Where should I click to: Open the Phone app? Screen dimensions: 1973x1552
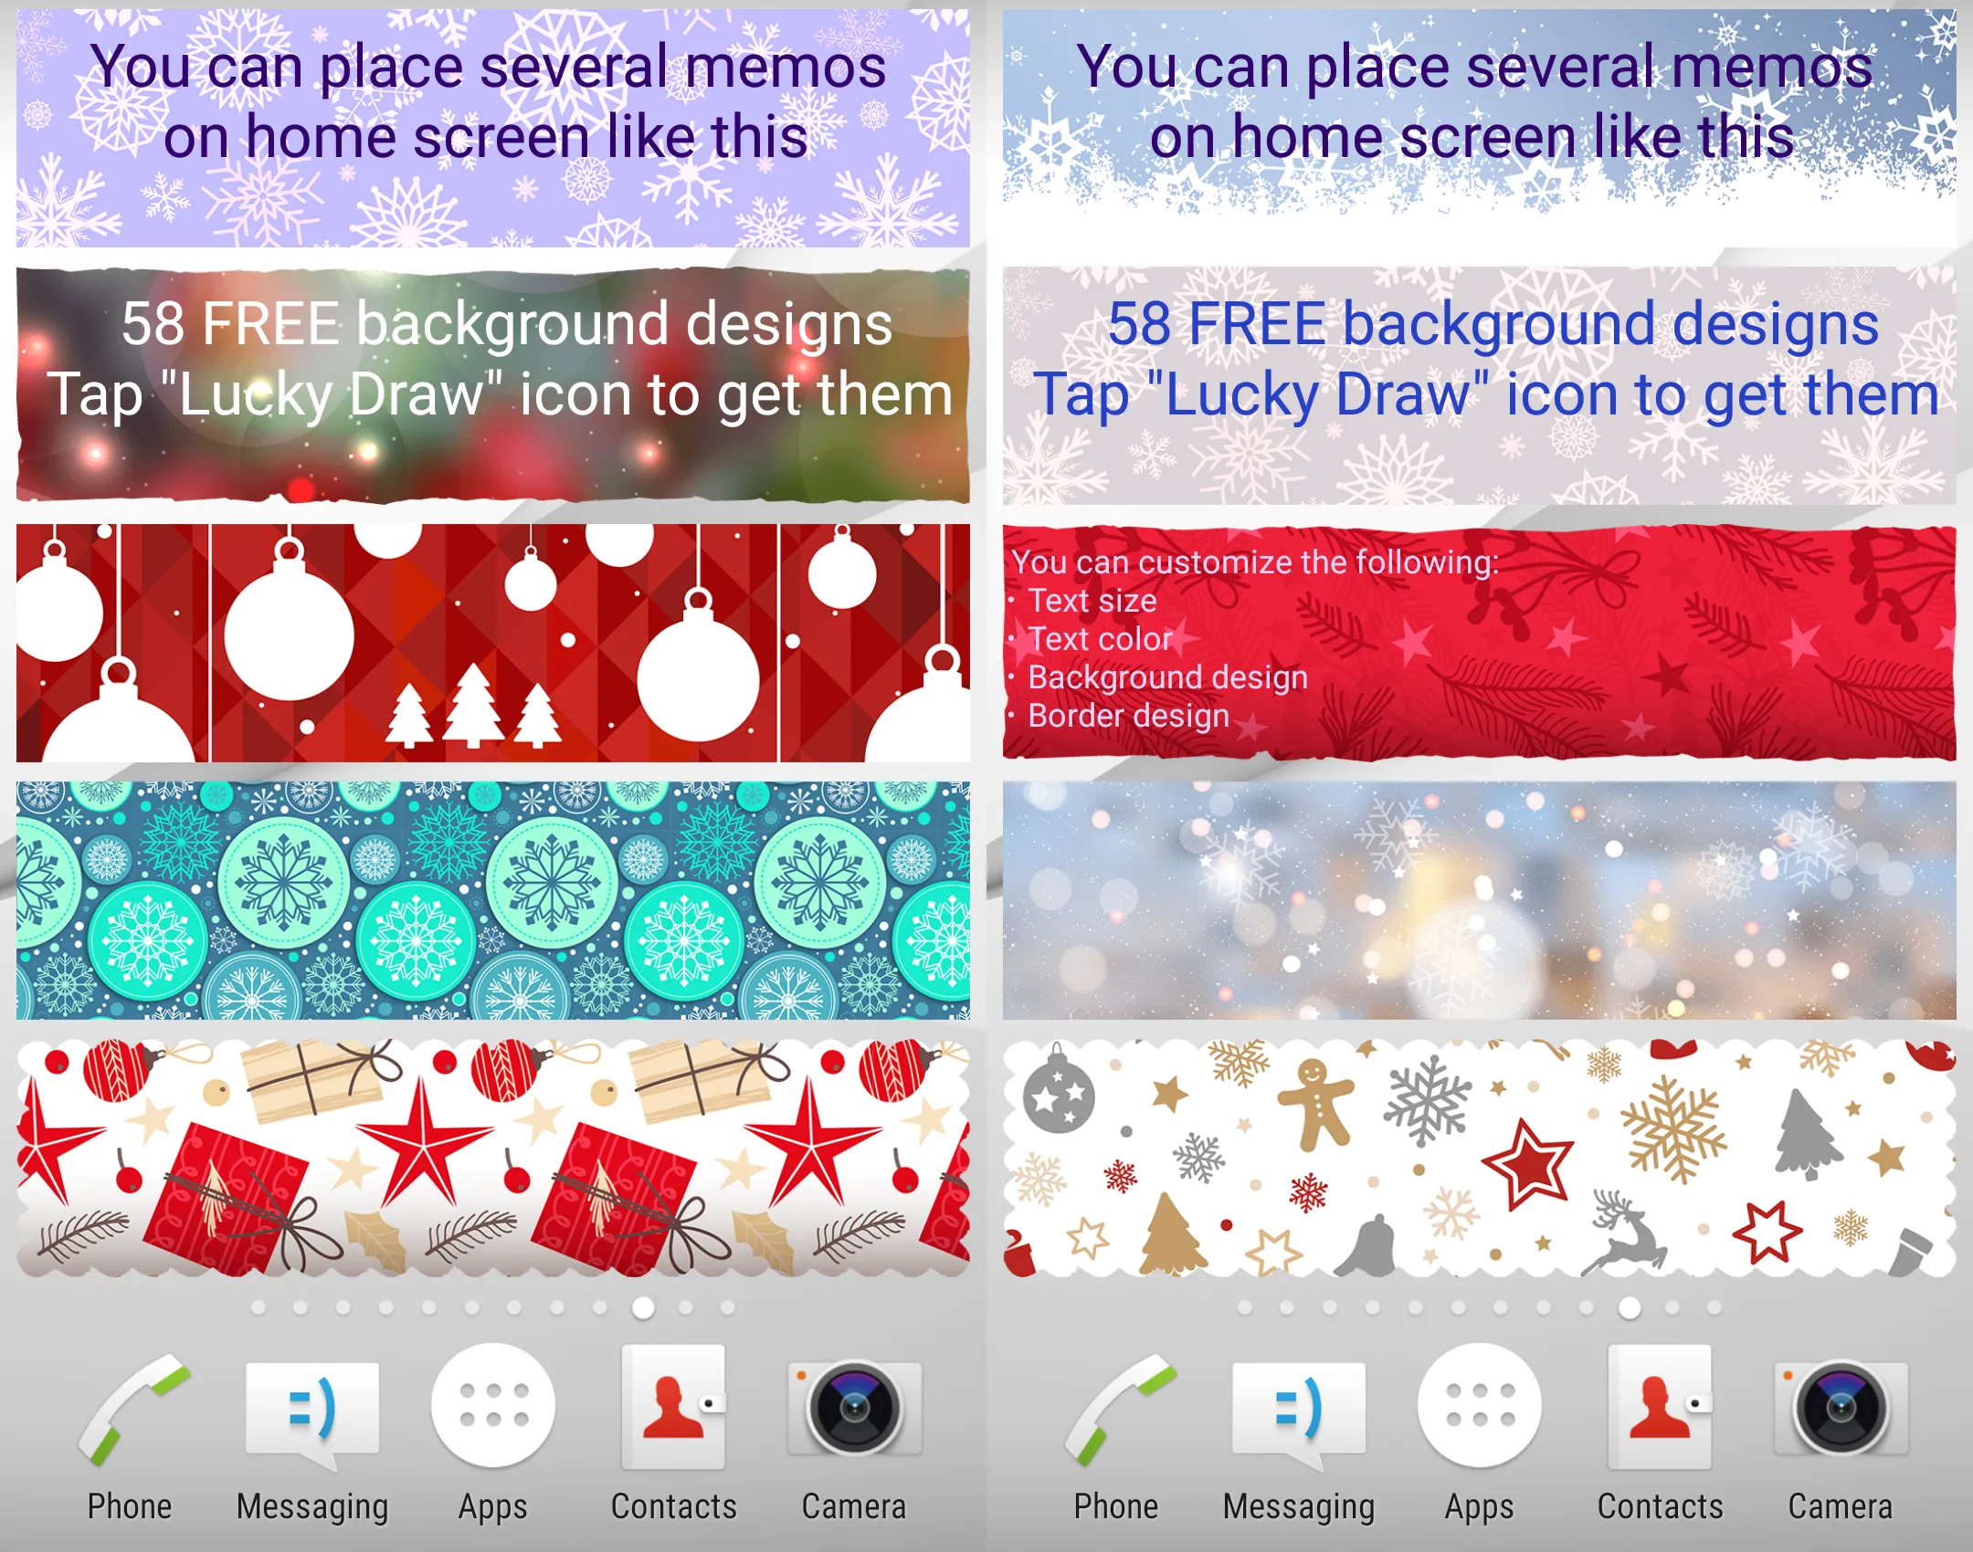point(100,1432)
